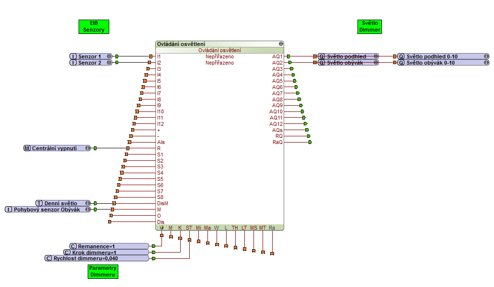
Task: Click the DisM input label on block
Action: tap(162, 203)
